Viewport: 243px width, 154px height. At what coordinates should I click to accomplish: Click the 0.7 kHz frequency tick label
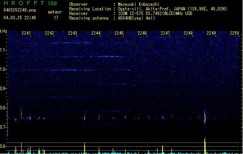(x=3, y=127)
